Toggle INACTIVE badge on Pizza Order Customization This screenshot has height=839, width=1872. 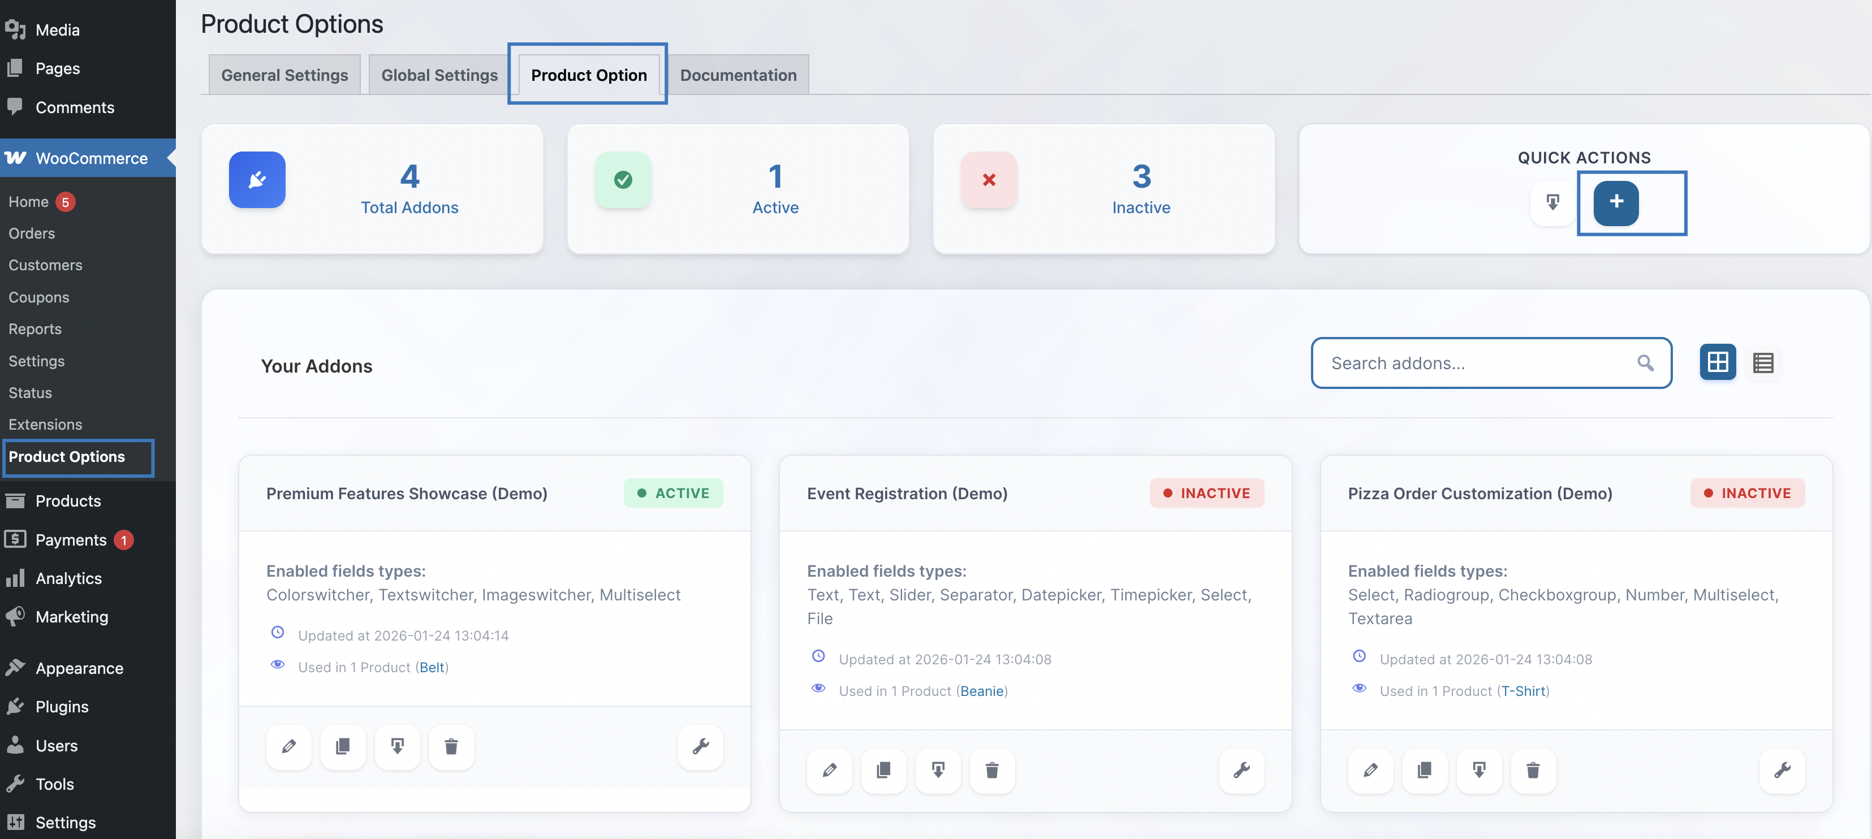pos(1747,493)
